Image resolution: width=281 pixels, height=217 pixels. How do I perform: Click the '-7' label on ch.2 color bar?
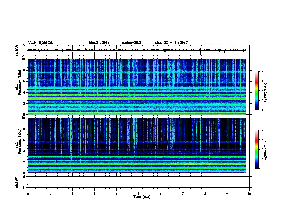(x=262, y=168)
